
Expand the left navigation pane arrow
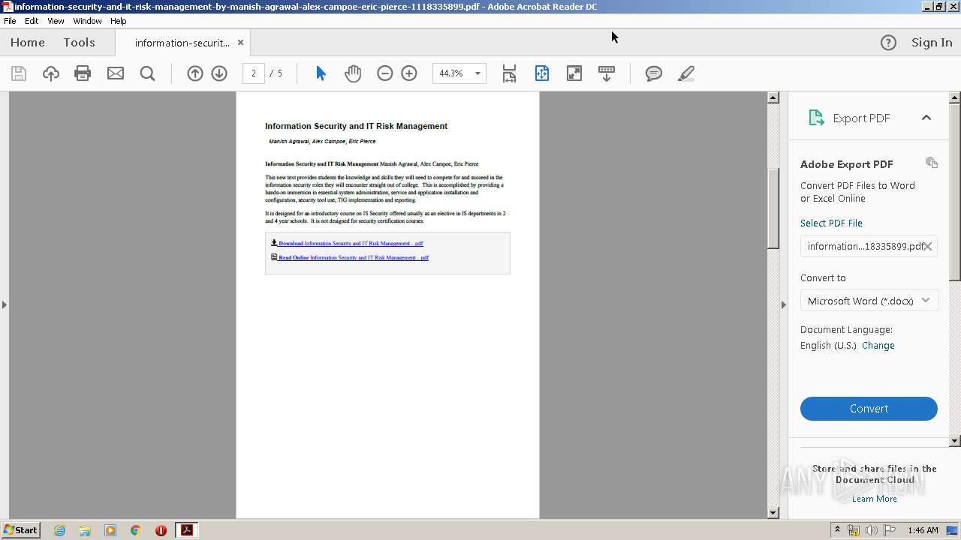[5, 304]
